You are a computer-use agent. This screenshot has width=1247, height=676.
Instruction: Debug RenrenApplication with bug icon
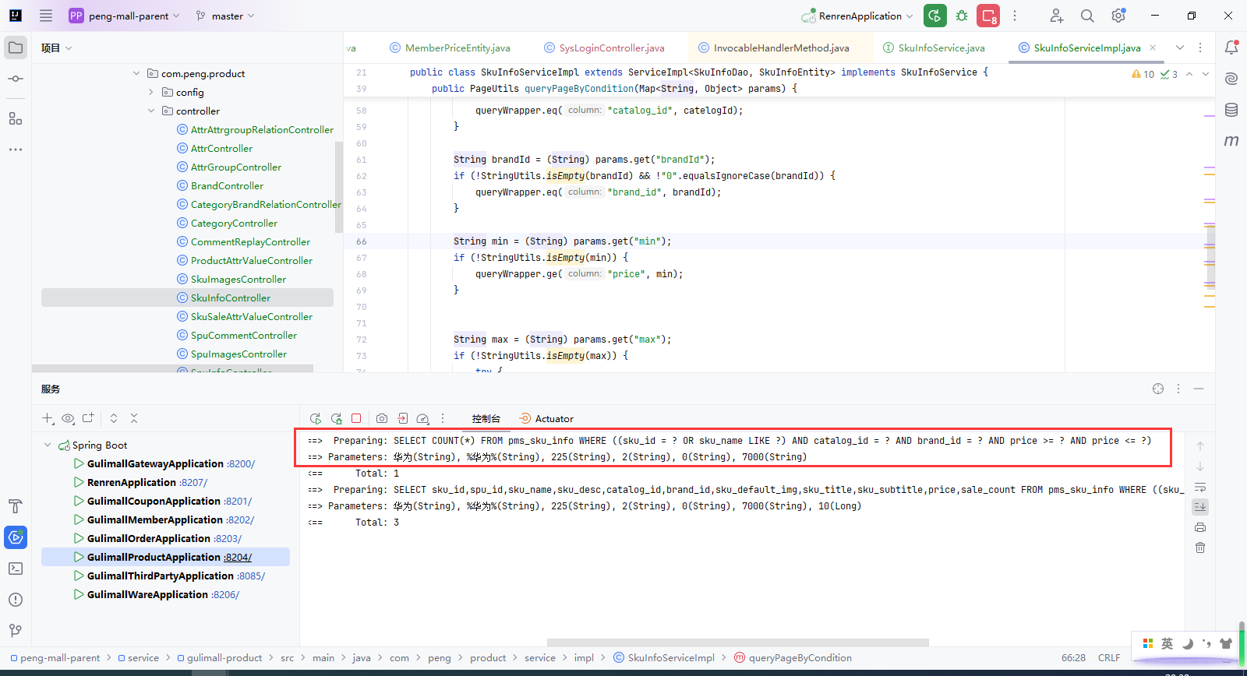pyautogui.click(x=962, y=16)
